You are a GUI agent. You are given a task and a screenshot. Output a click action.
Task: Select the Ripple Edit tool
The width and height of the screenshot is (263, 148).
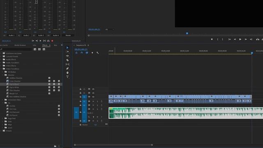(67, 56)
